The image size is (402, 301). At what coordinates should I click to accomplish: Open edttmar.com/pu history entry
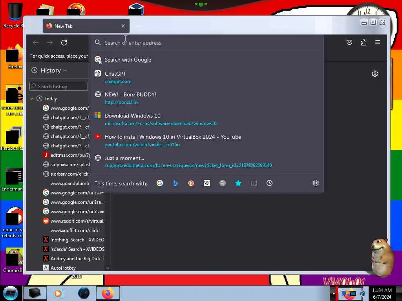(66, 155)
